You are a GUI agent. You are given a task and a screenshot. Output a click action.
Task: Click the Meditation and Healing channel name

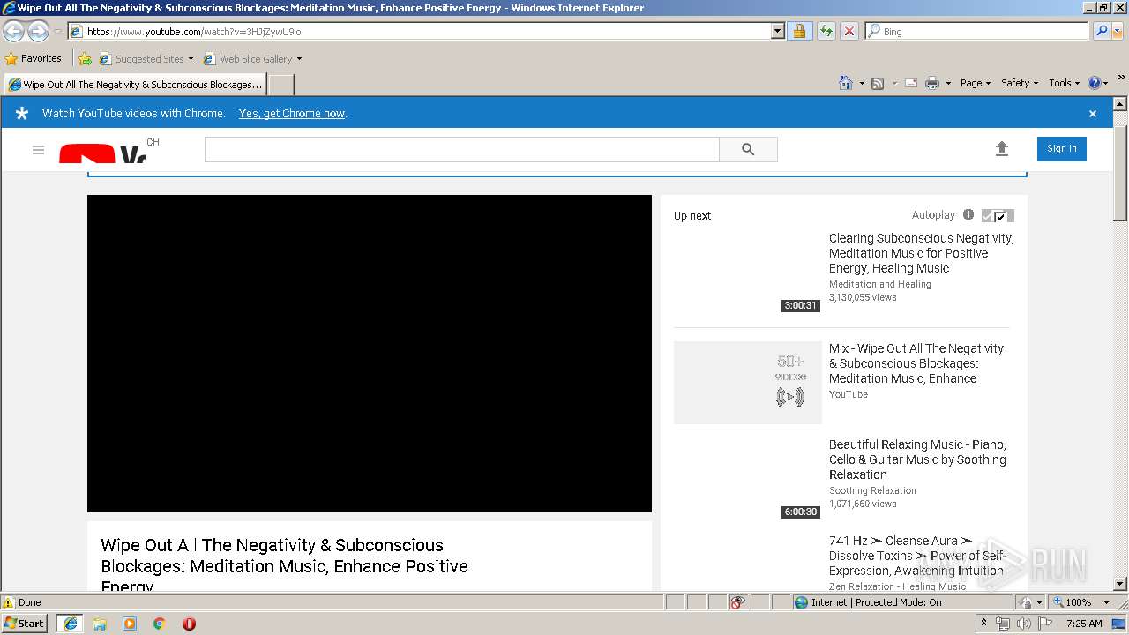880,284
